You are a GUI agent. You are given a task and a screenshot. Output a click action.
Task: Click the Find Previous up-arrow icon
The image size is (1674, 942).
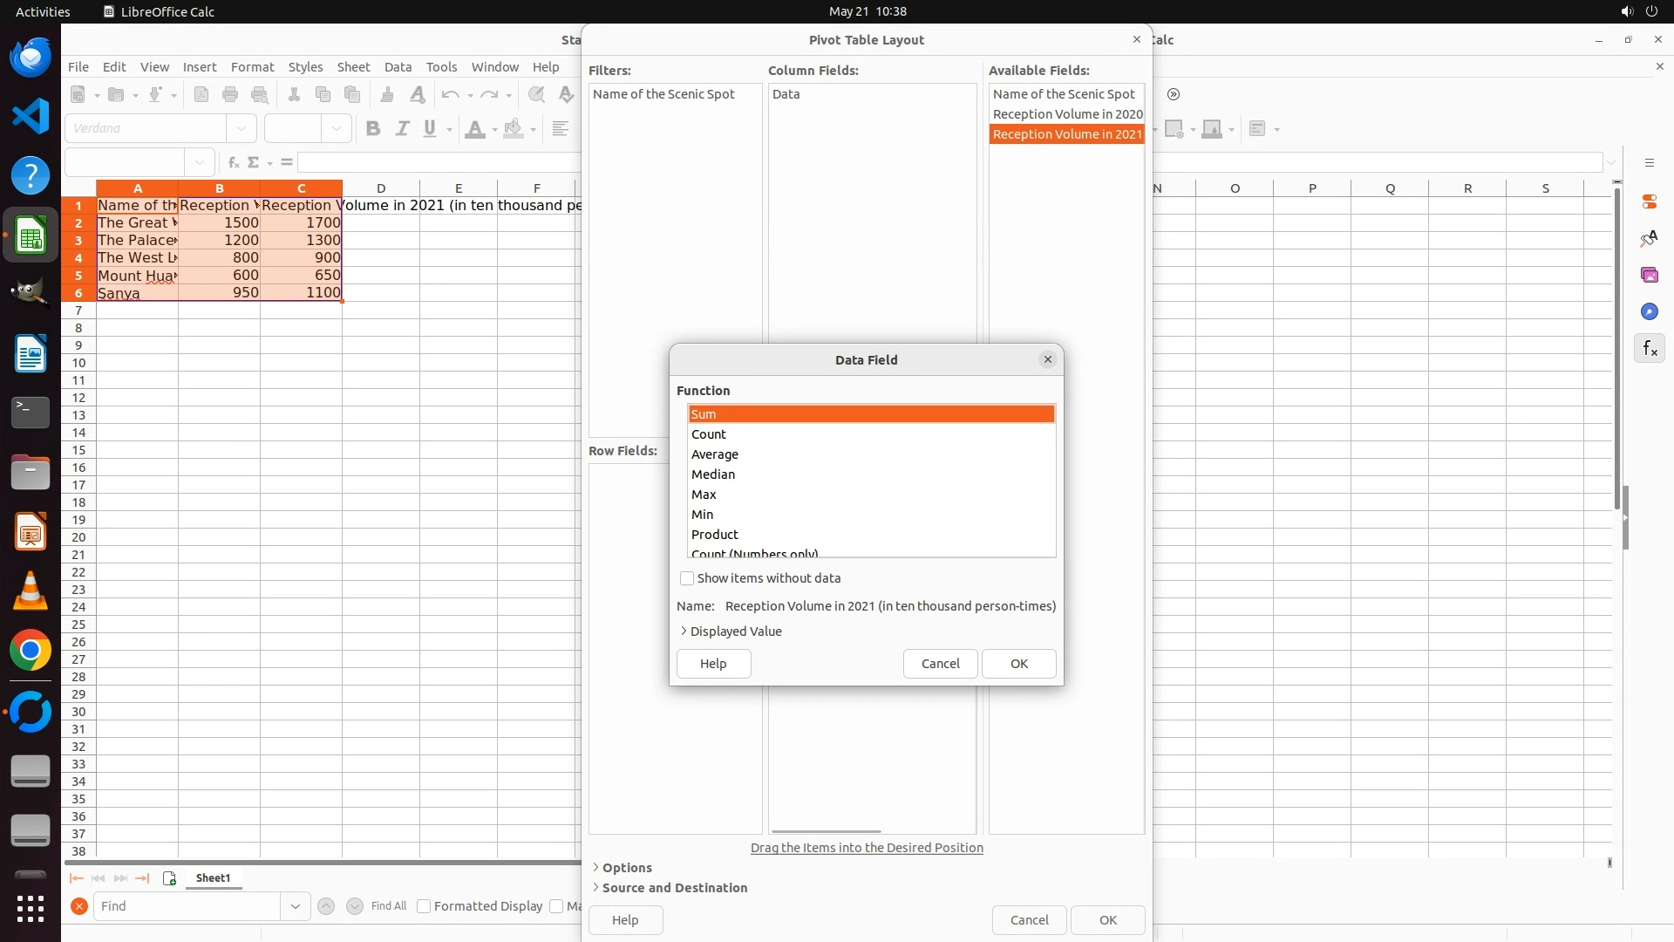click(x=326, y=906)
